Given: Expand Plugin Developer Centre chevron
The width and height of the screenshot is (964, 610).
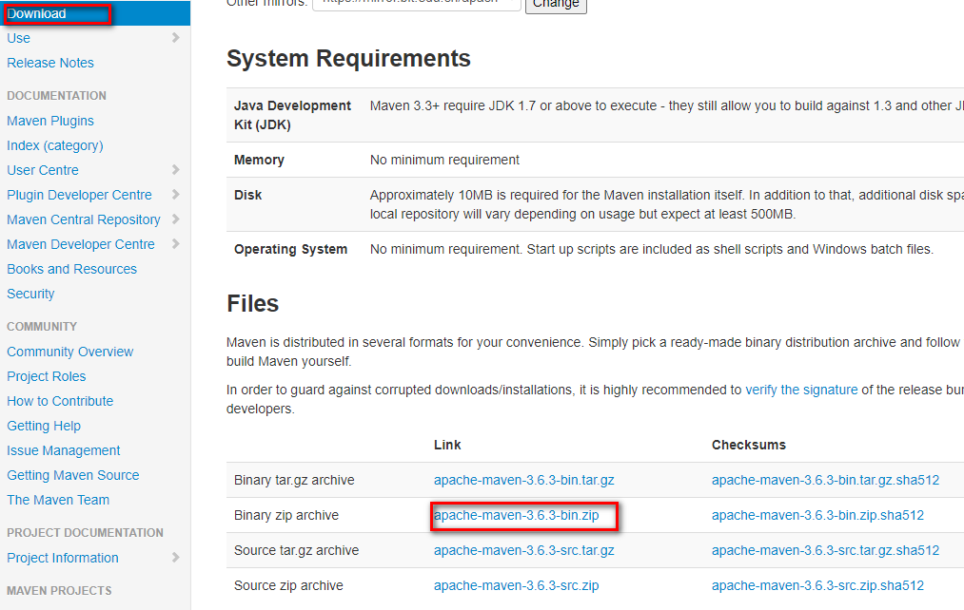Looking at the screenshot, I should pos(176,195).
